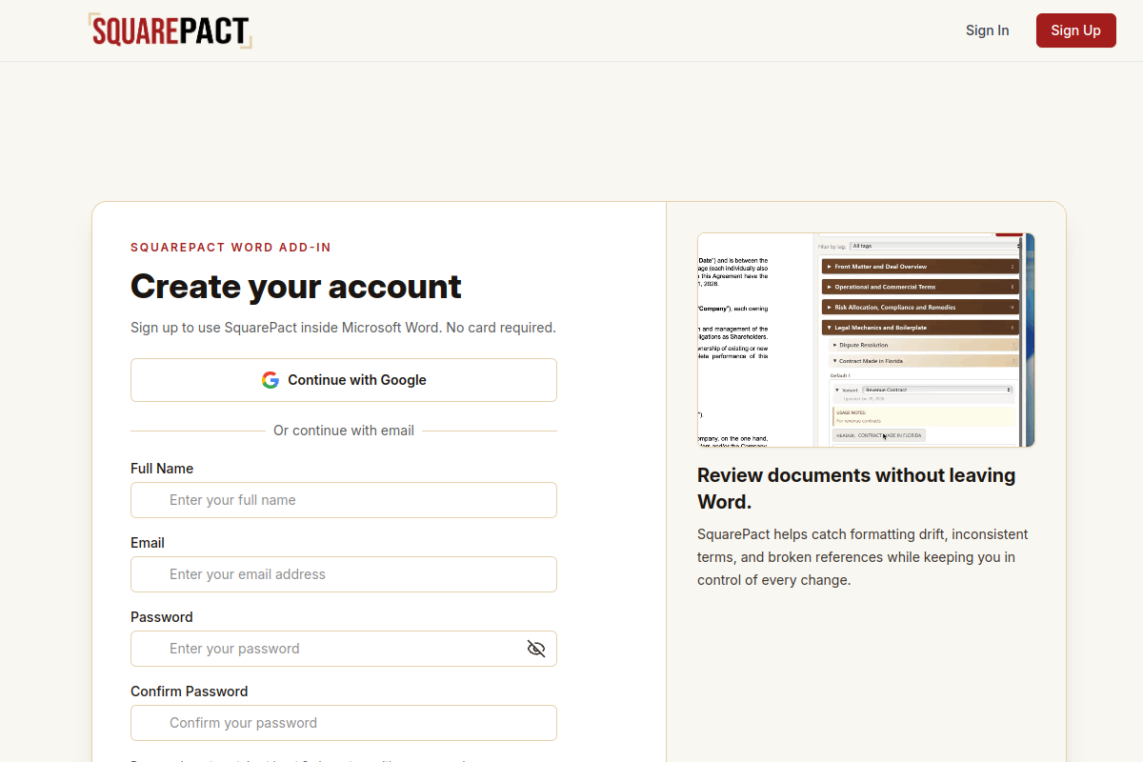Open the Sign In link

tap(987, 30)
